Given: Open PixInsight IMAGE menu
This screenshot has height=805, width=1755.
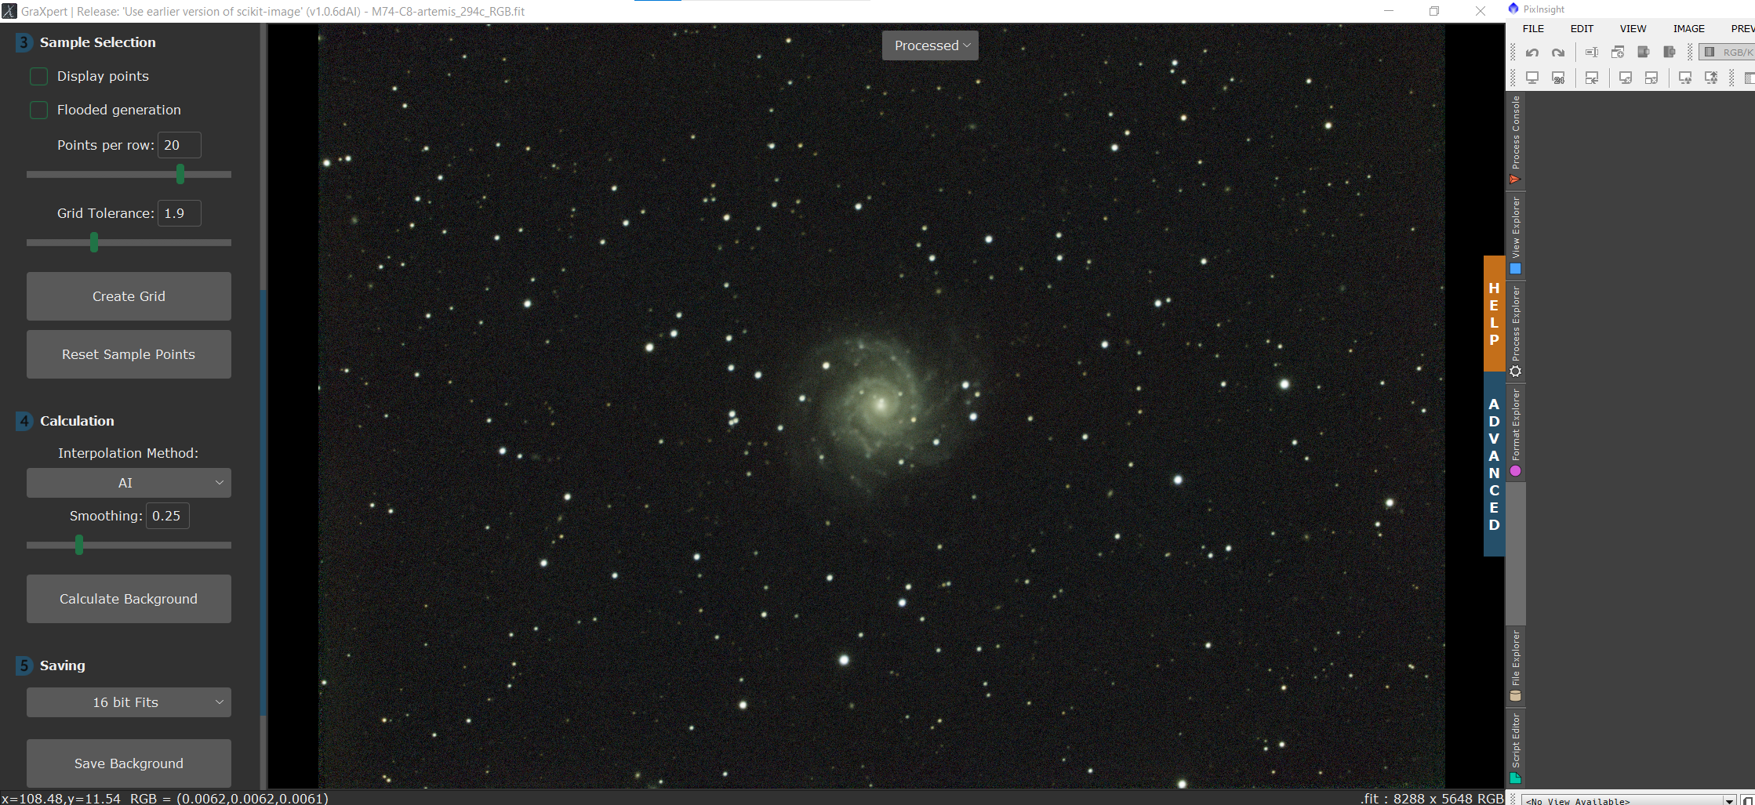Looking at the screenshot, I should 1689,29.
